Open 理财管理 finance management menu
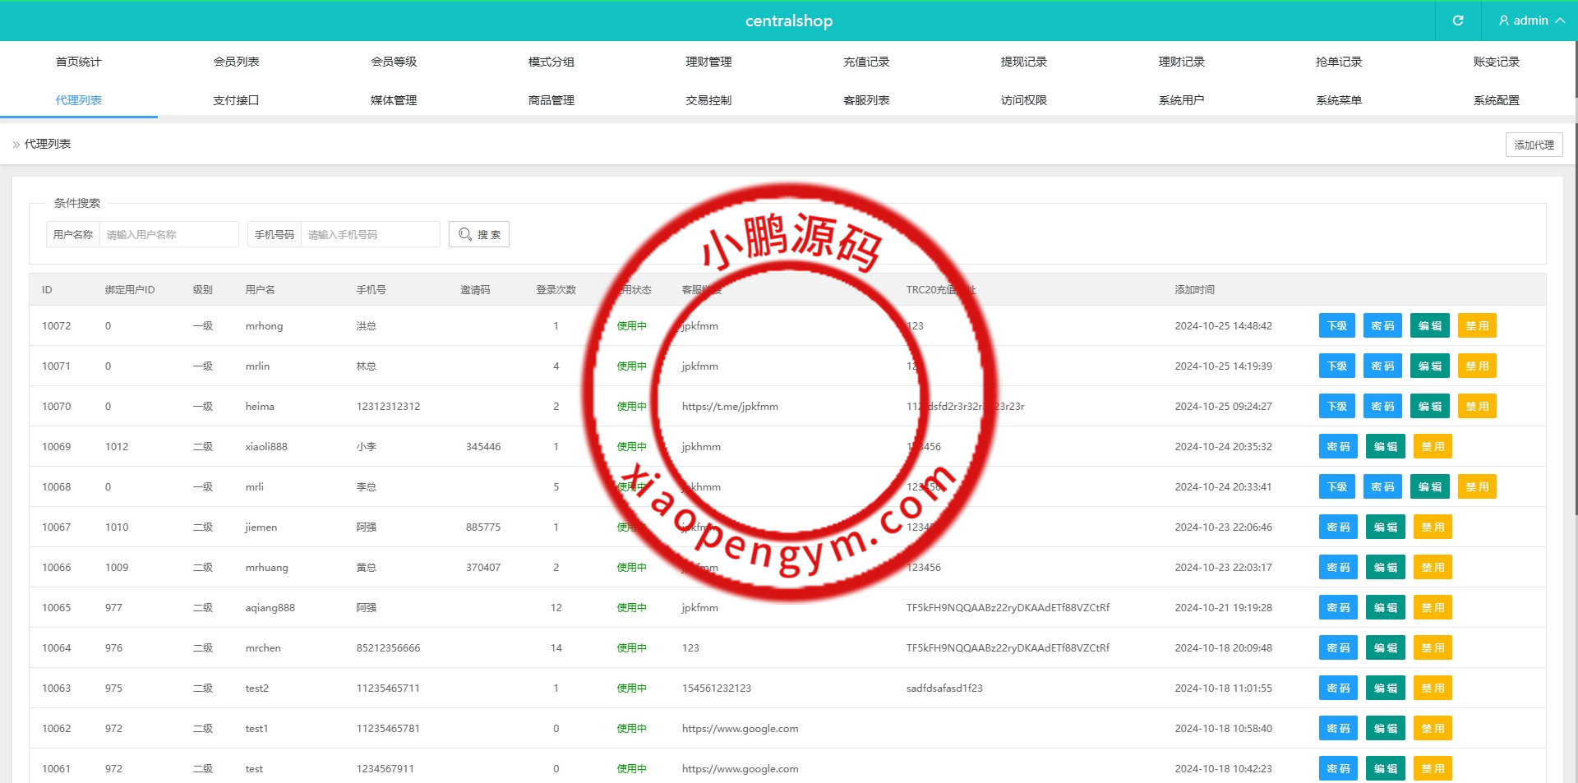This screenshot has height=783, width=1578. click(708, 61)
